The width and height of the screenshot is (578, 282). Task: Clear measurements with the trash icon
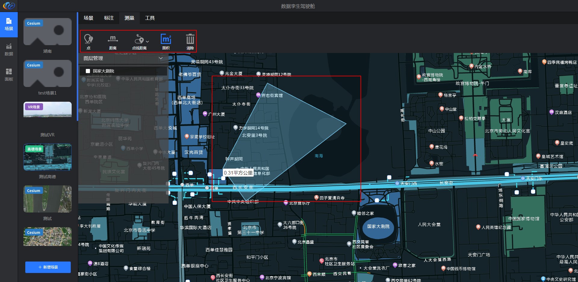(x=190, y=42)
